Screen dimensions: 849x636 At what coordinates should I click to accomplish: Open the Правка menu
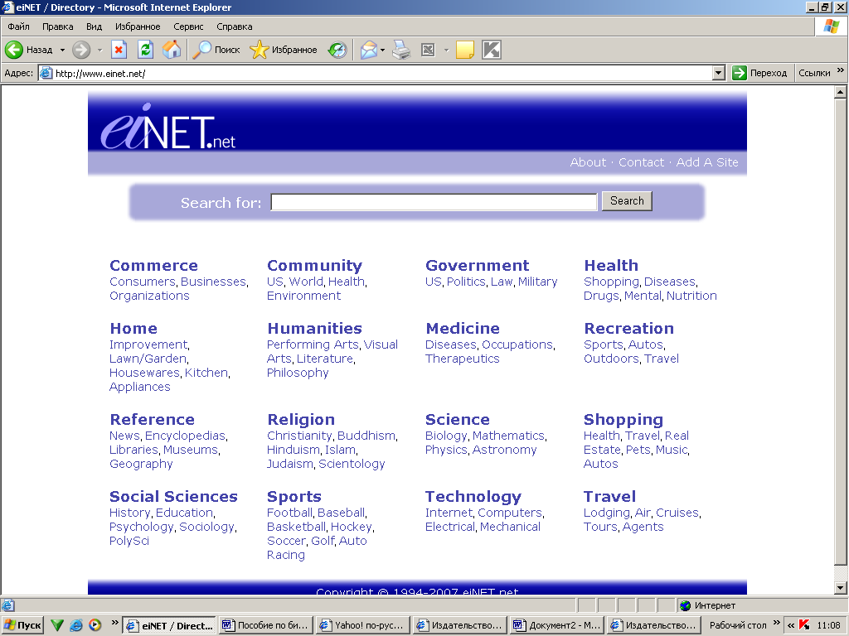(x=57, y=26)
